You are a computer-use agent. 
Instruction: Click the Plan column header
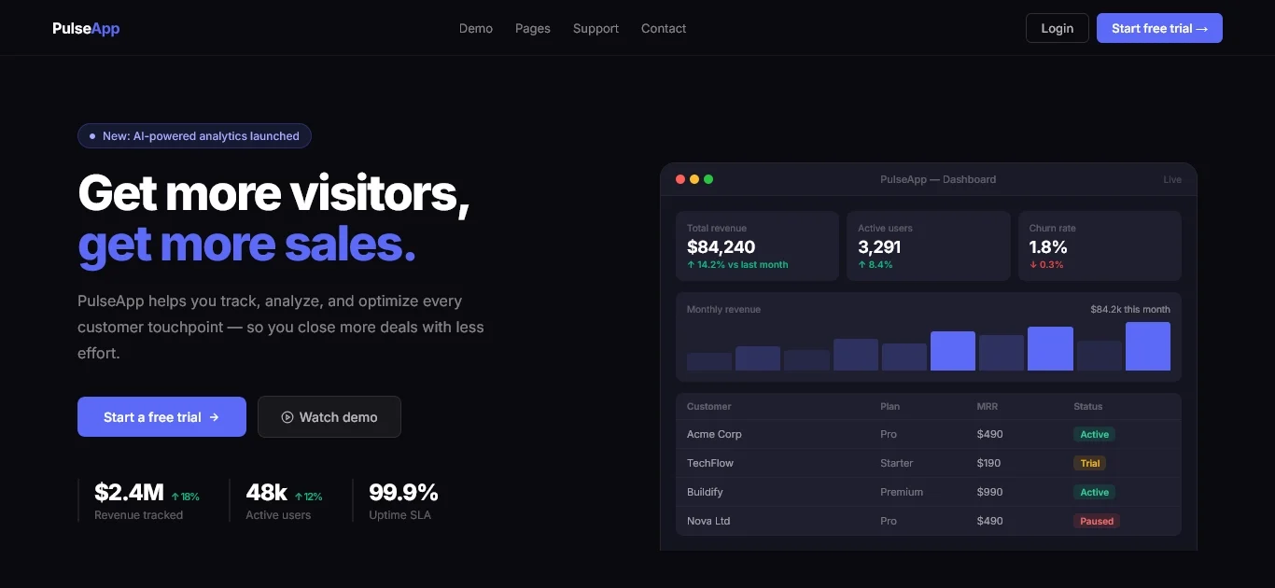point(890,406)
